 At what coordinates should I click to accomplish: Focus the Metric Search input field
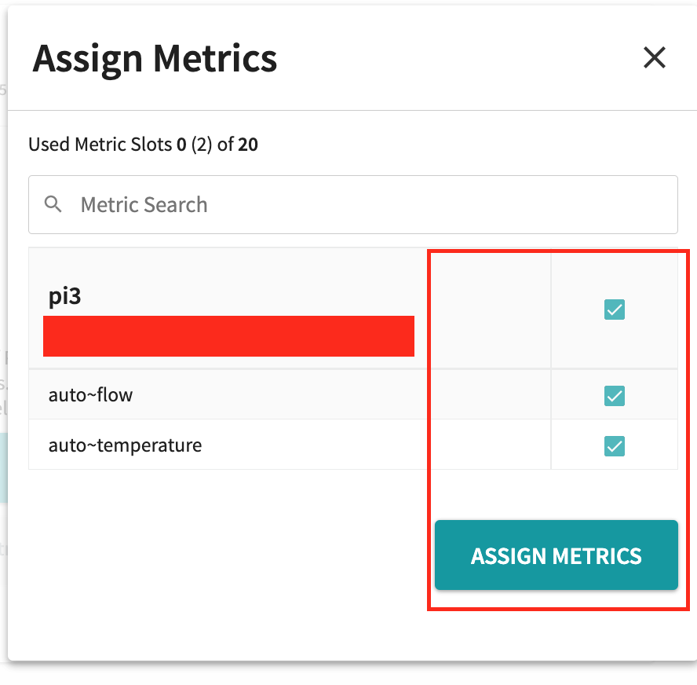(369, 205)
